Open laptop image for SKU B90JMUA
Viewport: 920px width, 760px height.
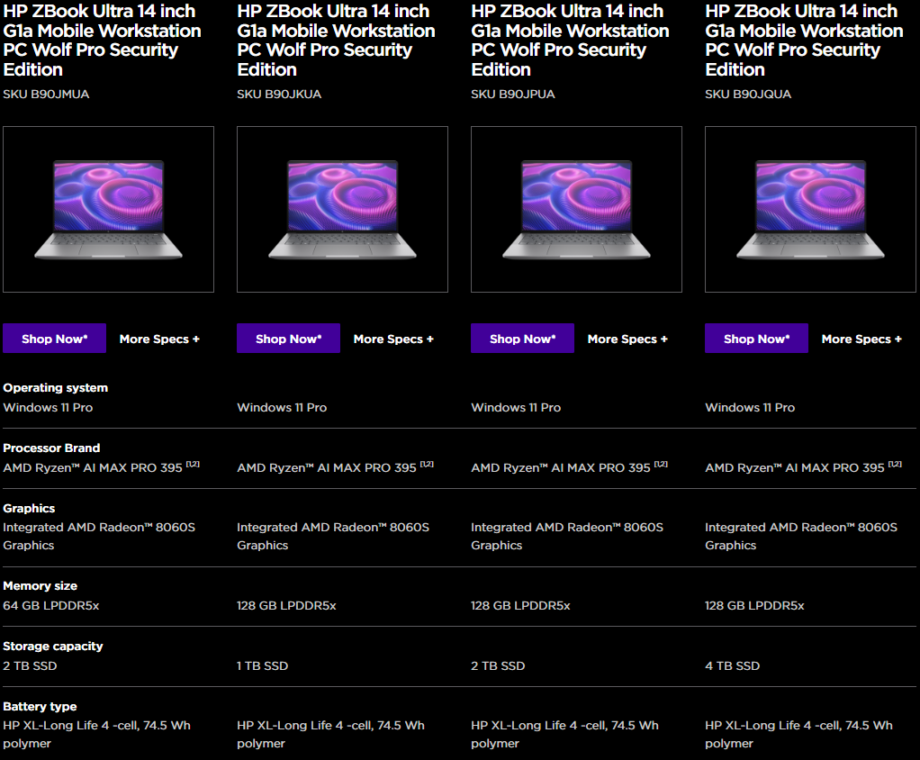(x=108, y=210)
